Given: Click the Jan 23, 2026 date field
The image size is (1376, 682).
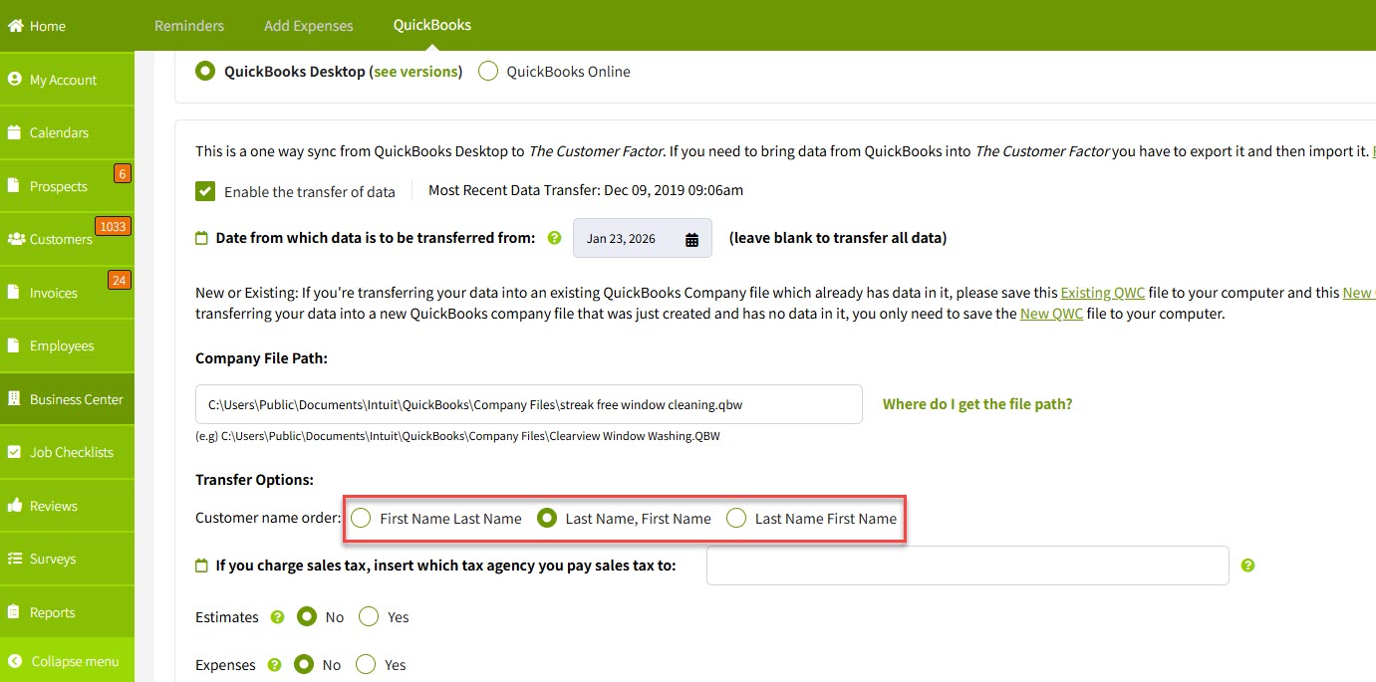Looking at the screenshot, I should point(643,238).
